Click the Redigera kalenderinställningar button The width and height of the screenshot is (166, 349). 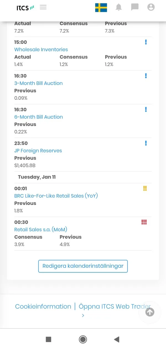point(83,266)
